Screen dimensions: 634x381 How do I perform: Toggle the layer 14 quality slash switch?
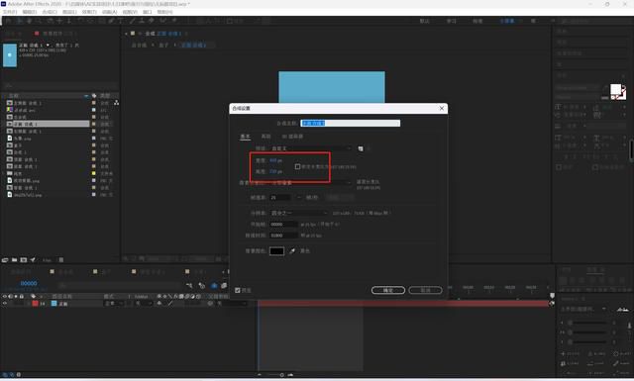pyautogui.click(x=170, y=304)
